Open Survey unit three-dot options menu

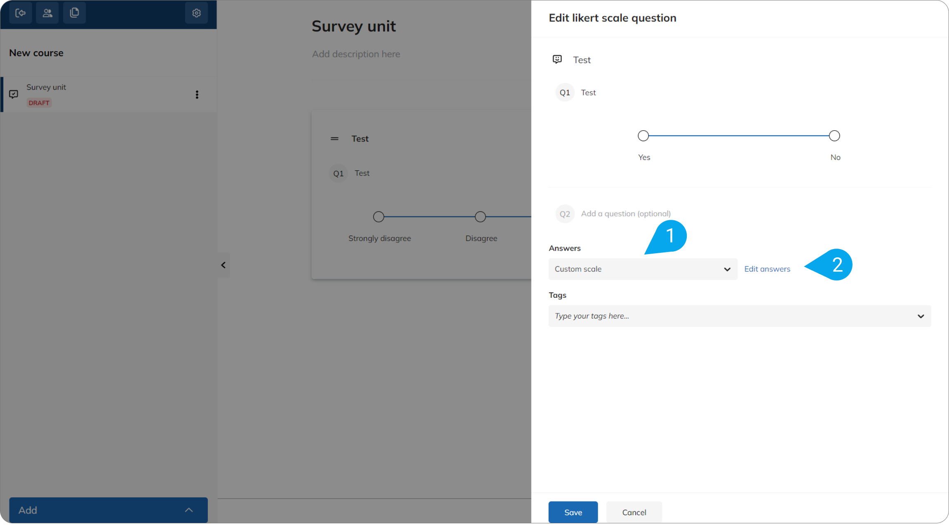tap(197, 94)
